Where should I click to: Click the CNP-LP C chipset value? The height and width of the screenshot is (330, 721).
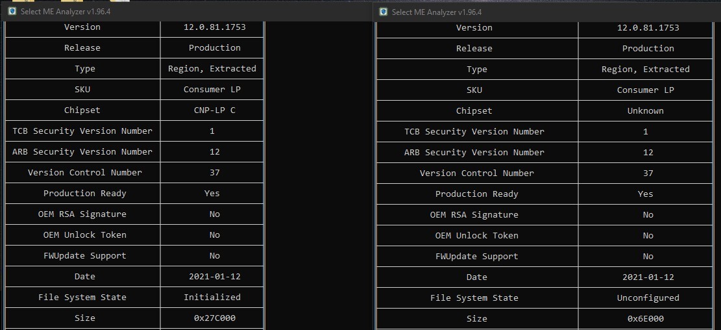(x=215, y=110)
